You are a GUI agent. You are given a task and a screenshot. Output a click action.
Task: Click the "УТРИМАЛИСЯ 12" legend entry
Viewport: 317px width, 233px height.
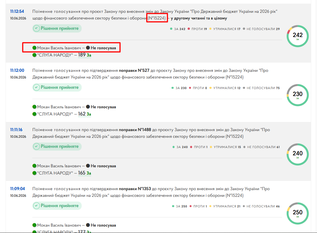pos(225,88)
